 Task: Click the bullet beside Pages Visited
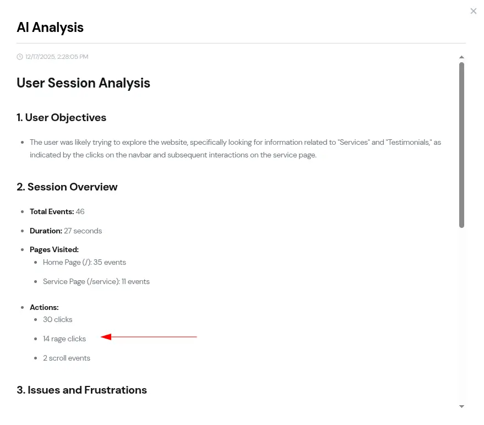(x=22, y=250)
